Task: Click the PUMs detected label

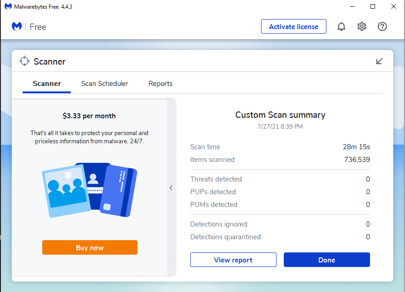Action: pyautogui.click(x=213, y=205)
